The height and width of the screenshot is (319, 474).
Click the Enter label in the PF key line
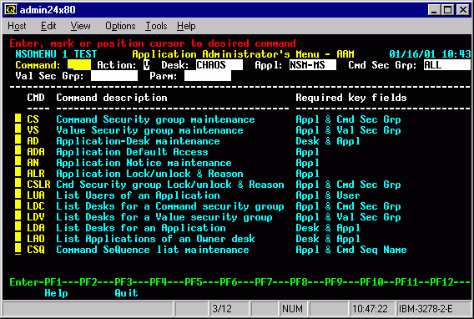pyautogui.click(x=24, y=282)
